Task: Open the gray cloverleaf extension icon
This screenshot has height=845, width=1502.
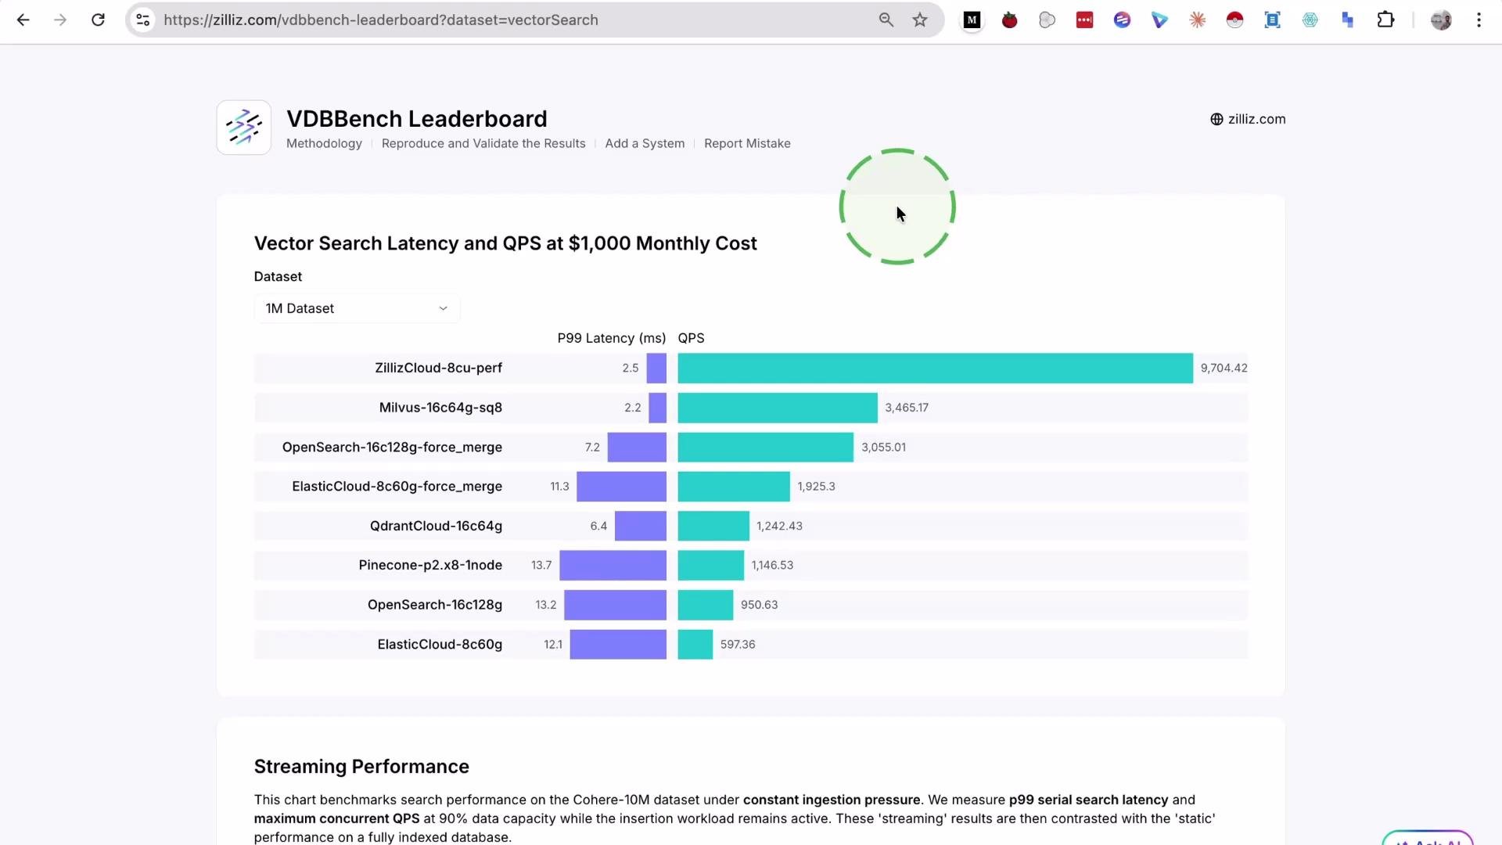Action: click(1047, 20)
